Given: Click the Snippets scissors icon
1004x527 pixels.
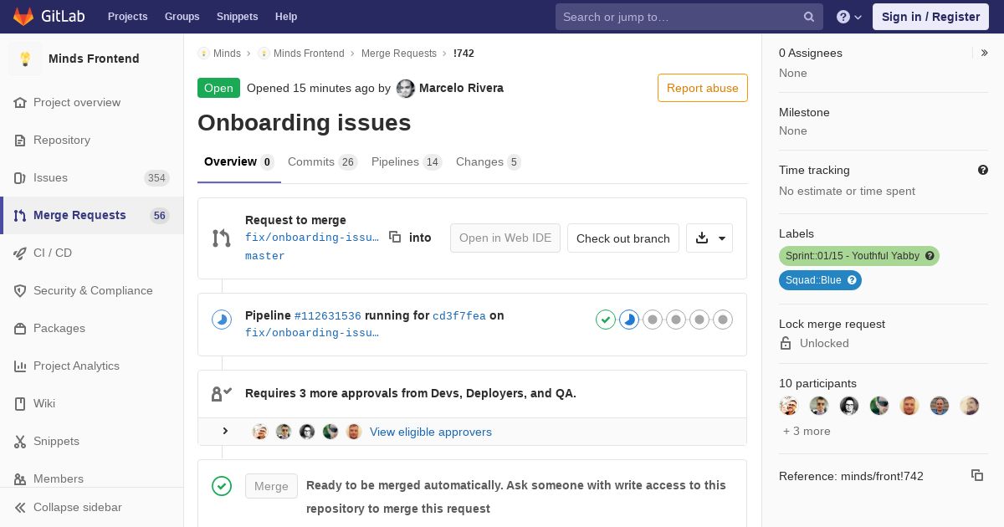Looking at the screenshot, I should point(20,441).
